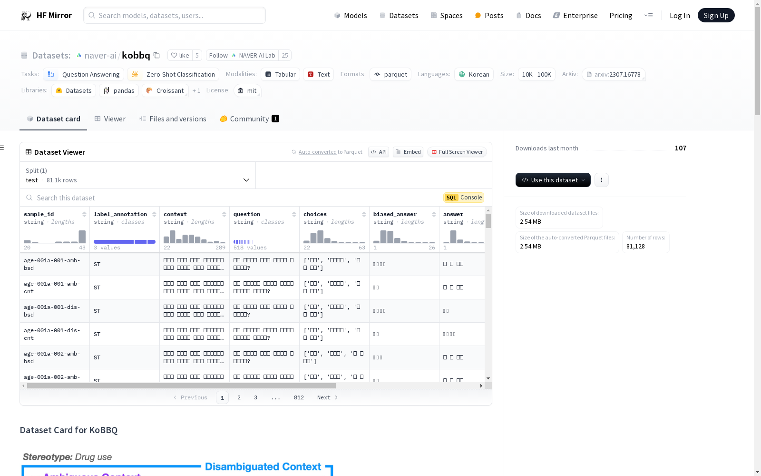Sort by context column arrows
Viewport: 761px width, 476px height.
(224, 214)
